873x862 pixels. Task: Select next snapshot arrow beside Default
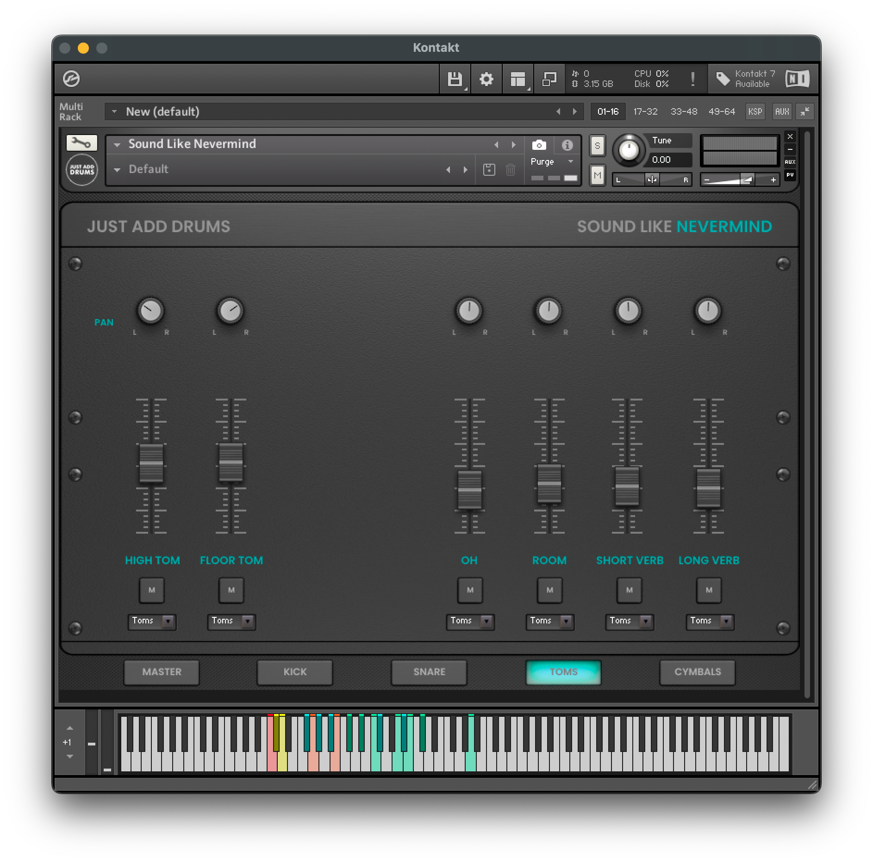[x=465, y=170]
